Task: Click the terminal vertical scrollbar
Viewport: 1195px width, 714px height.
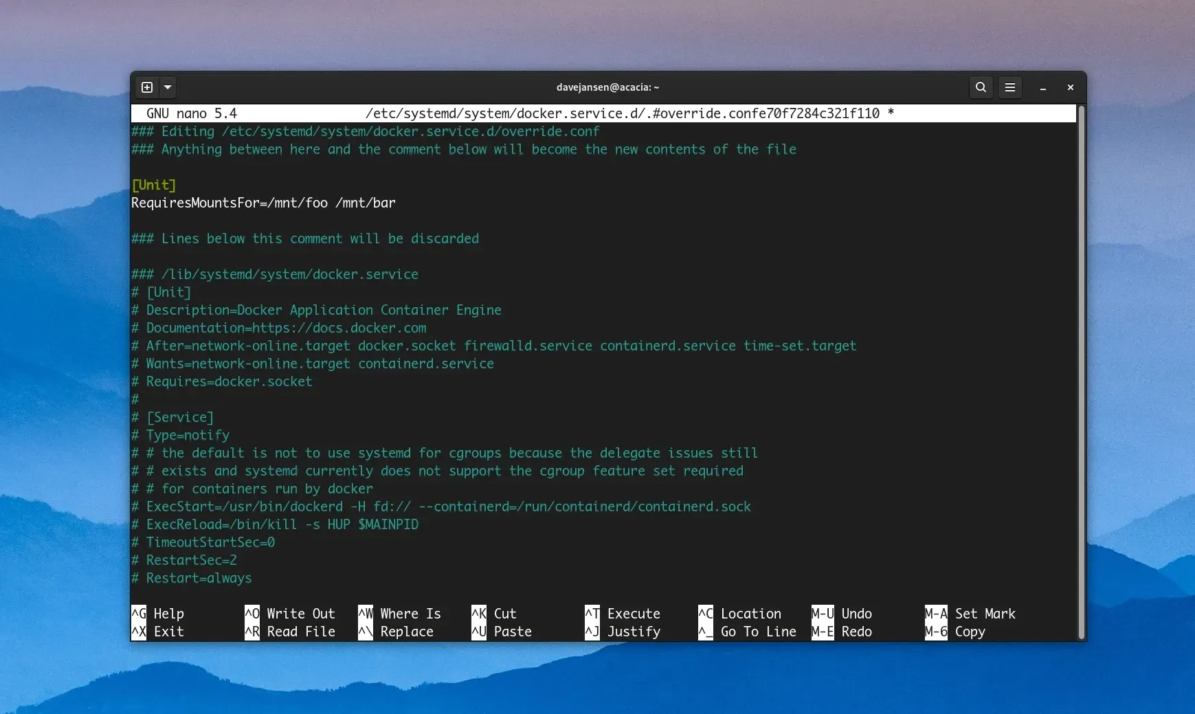Action: point(1081,371)
